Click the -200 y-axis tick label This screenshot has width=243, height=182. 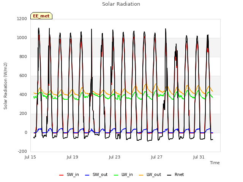22,151
